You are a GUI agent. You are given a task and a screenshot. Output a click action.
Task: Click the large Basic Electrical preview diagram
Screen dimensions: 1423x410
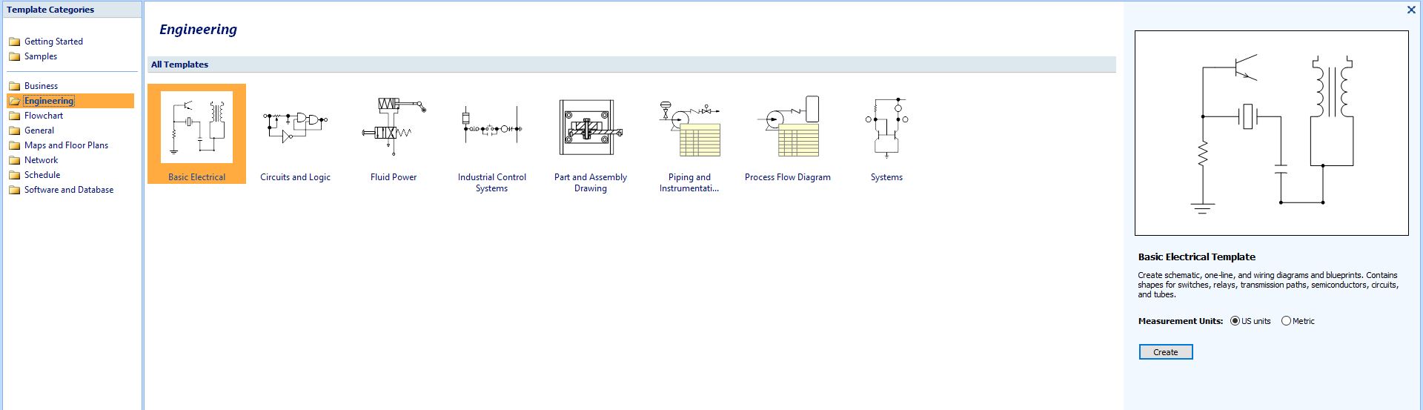tap(1271, 133)
